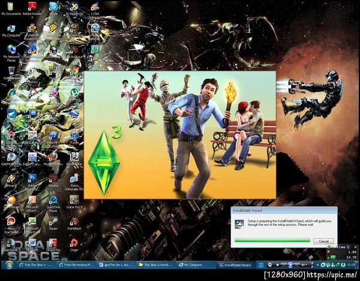Launch Garena from the desktop
360x281 pixels.
pyautogui.click(x=53, y=180)
